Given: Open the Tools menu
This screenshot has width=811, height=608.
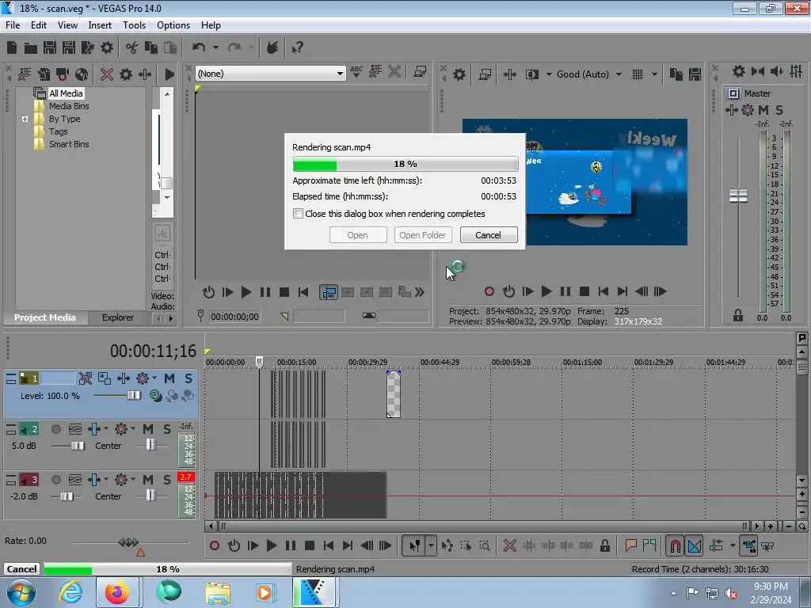Looking at the screenshot, I should coord(134,25).
